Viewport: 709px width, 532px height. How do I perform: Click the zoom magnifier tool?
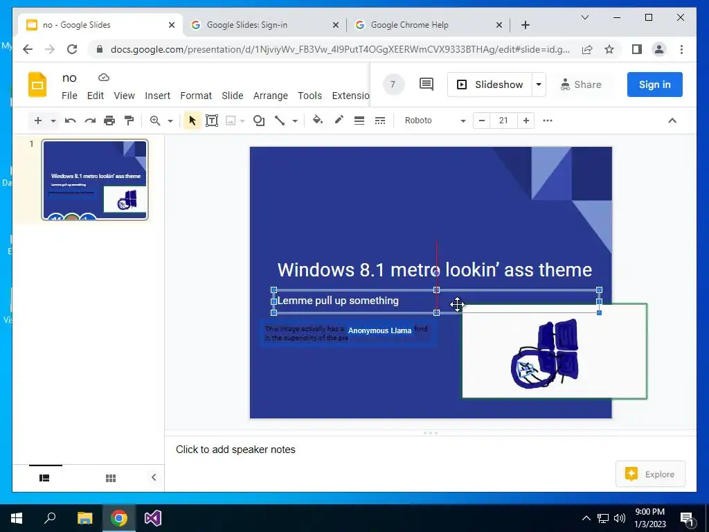tap(155, 121)
